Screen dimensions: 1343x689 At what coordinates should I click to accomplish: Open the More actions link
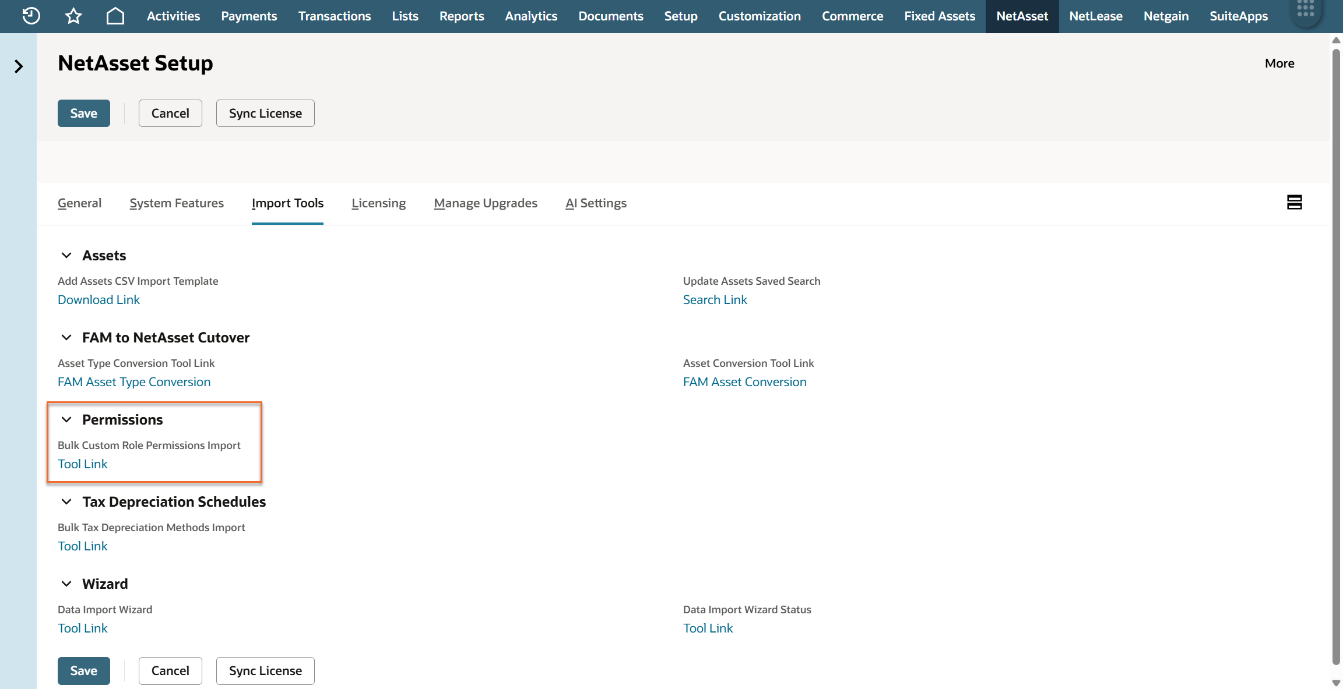tap(1279, 63)
